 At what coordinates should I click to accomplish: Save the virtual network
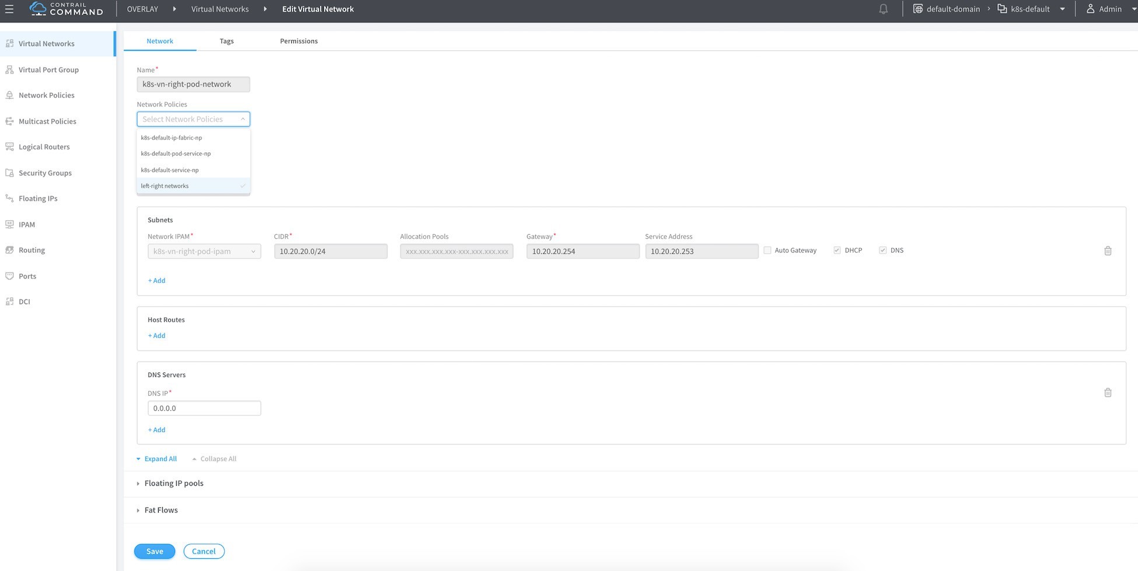155,551
